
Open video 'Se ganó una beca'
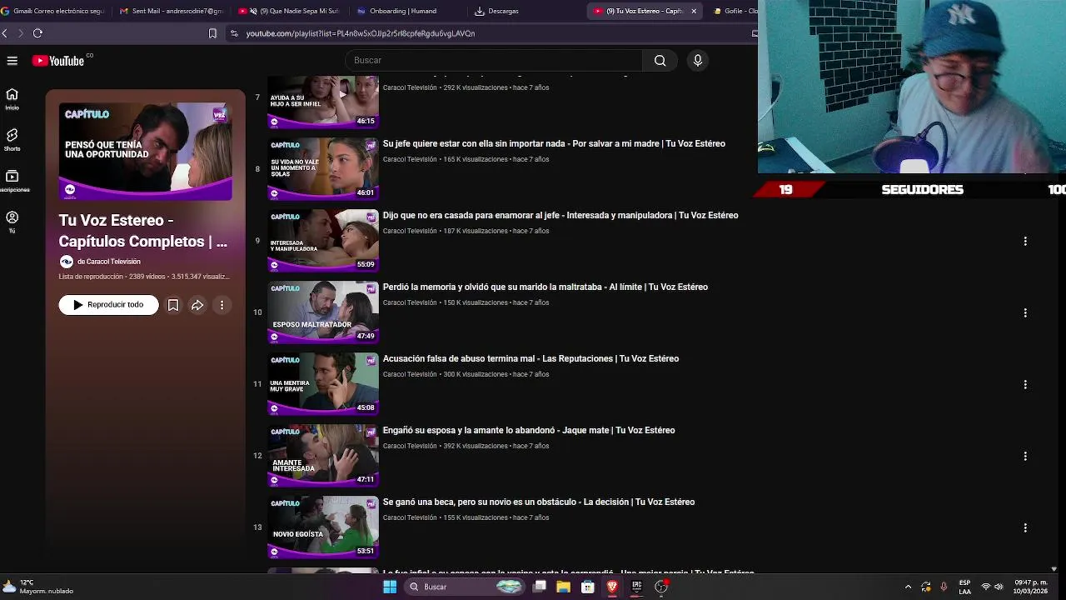pos(539,502)
